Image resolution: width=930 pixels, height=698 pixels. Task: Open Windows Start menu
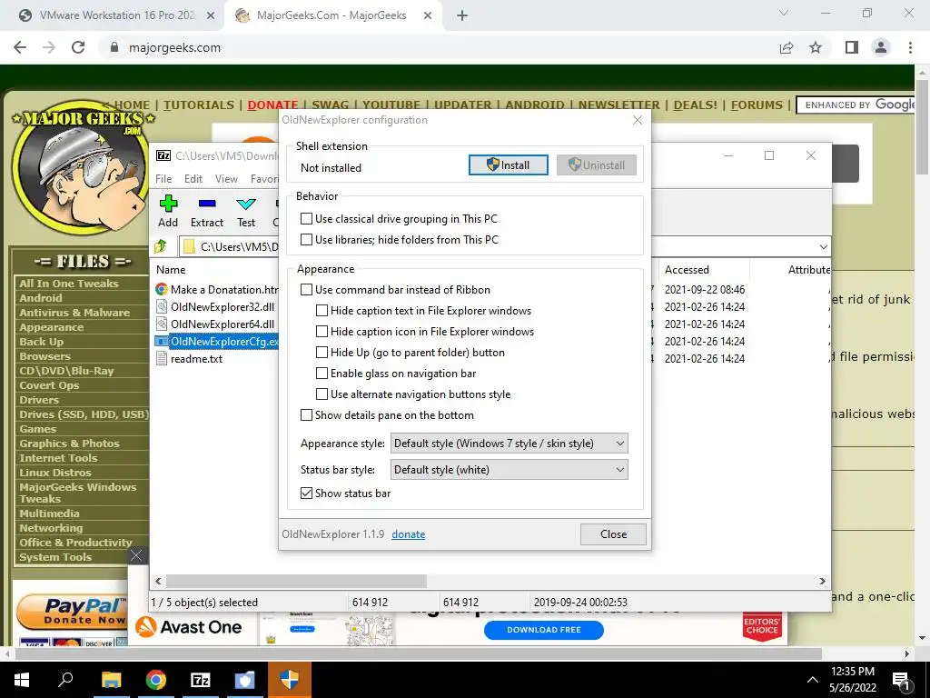click(x=22, y=680)
